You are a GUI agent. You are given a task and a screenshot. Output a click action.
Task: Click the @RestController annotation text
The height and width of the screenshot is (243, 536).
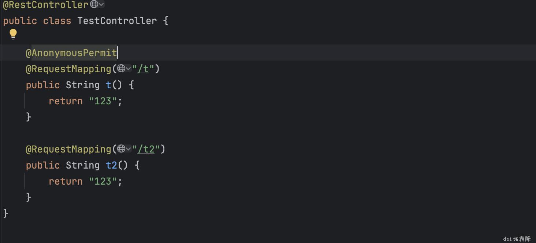tap(45, 5)
